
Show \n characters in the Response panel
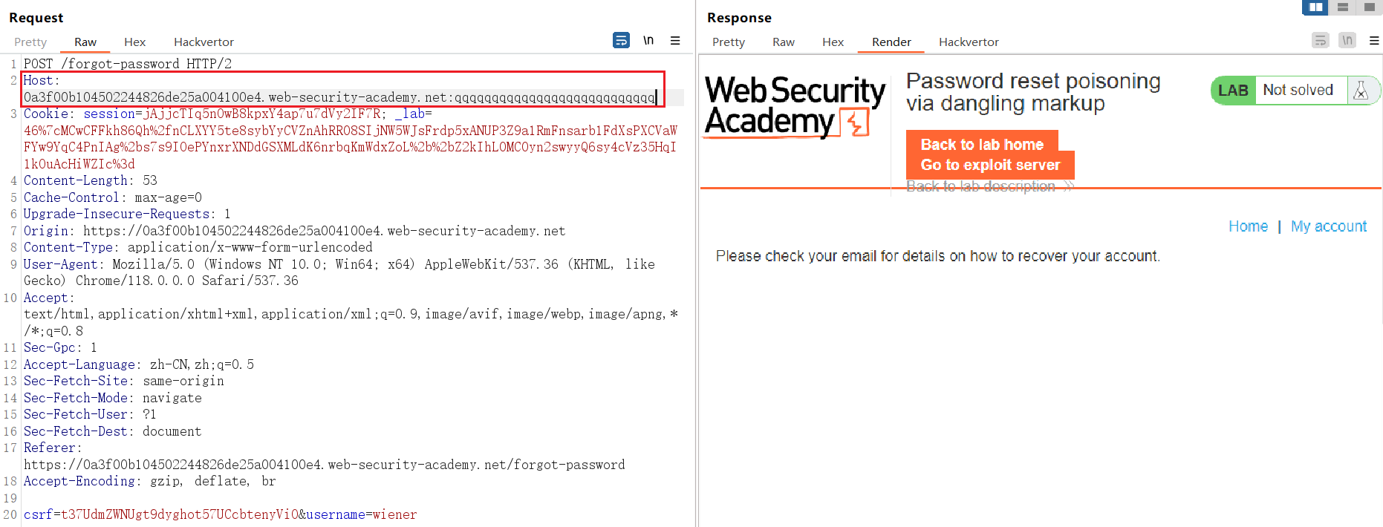(x=1347, y=40)
